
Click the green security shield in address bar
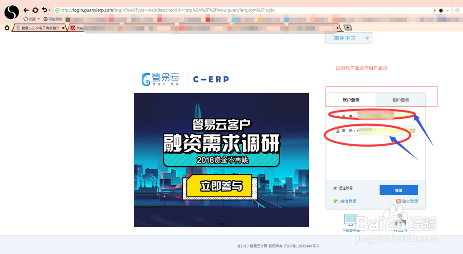pyautogui.click(x=57, y=10)
